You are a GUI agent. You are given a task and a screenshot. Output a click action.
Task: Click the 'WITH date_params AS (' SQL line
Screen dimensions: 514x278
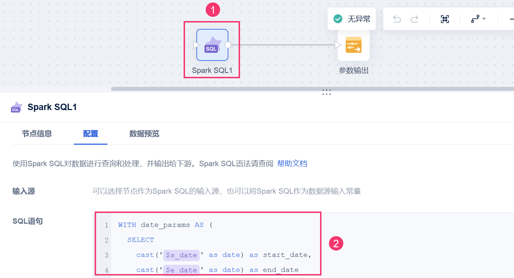[165, 225]
